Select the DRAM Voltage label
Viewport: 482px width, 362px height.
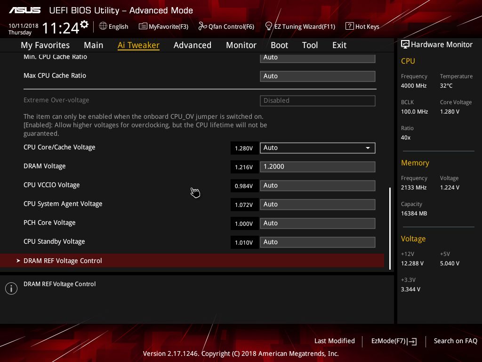coord(45,166)
